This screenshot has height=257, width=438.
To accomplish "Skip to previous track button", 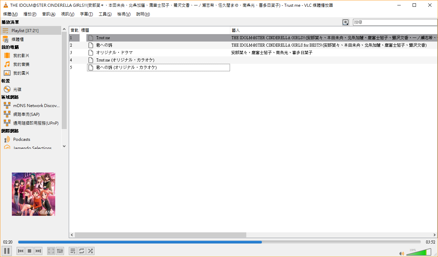I will pyautogui.click(x=21, y=251).
